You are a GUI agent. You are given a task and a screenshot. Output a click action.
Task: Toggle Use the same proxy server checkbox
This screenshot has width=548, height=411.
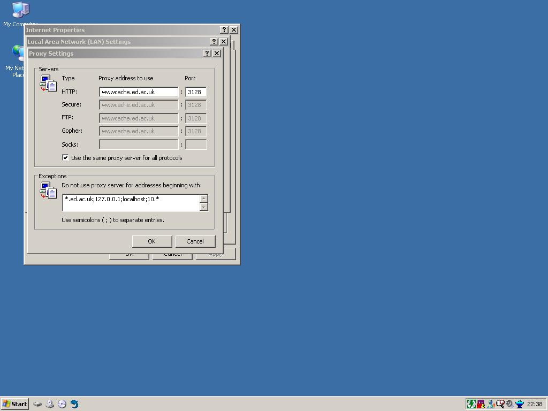[65, 158]
